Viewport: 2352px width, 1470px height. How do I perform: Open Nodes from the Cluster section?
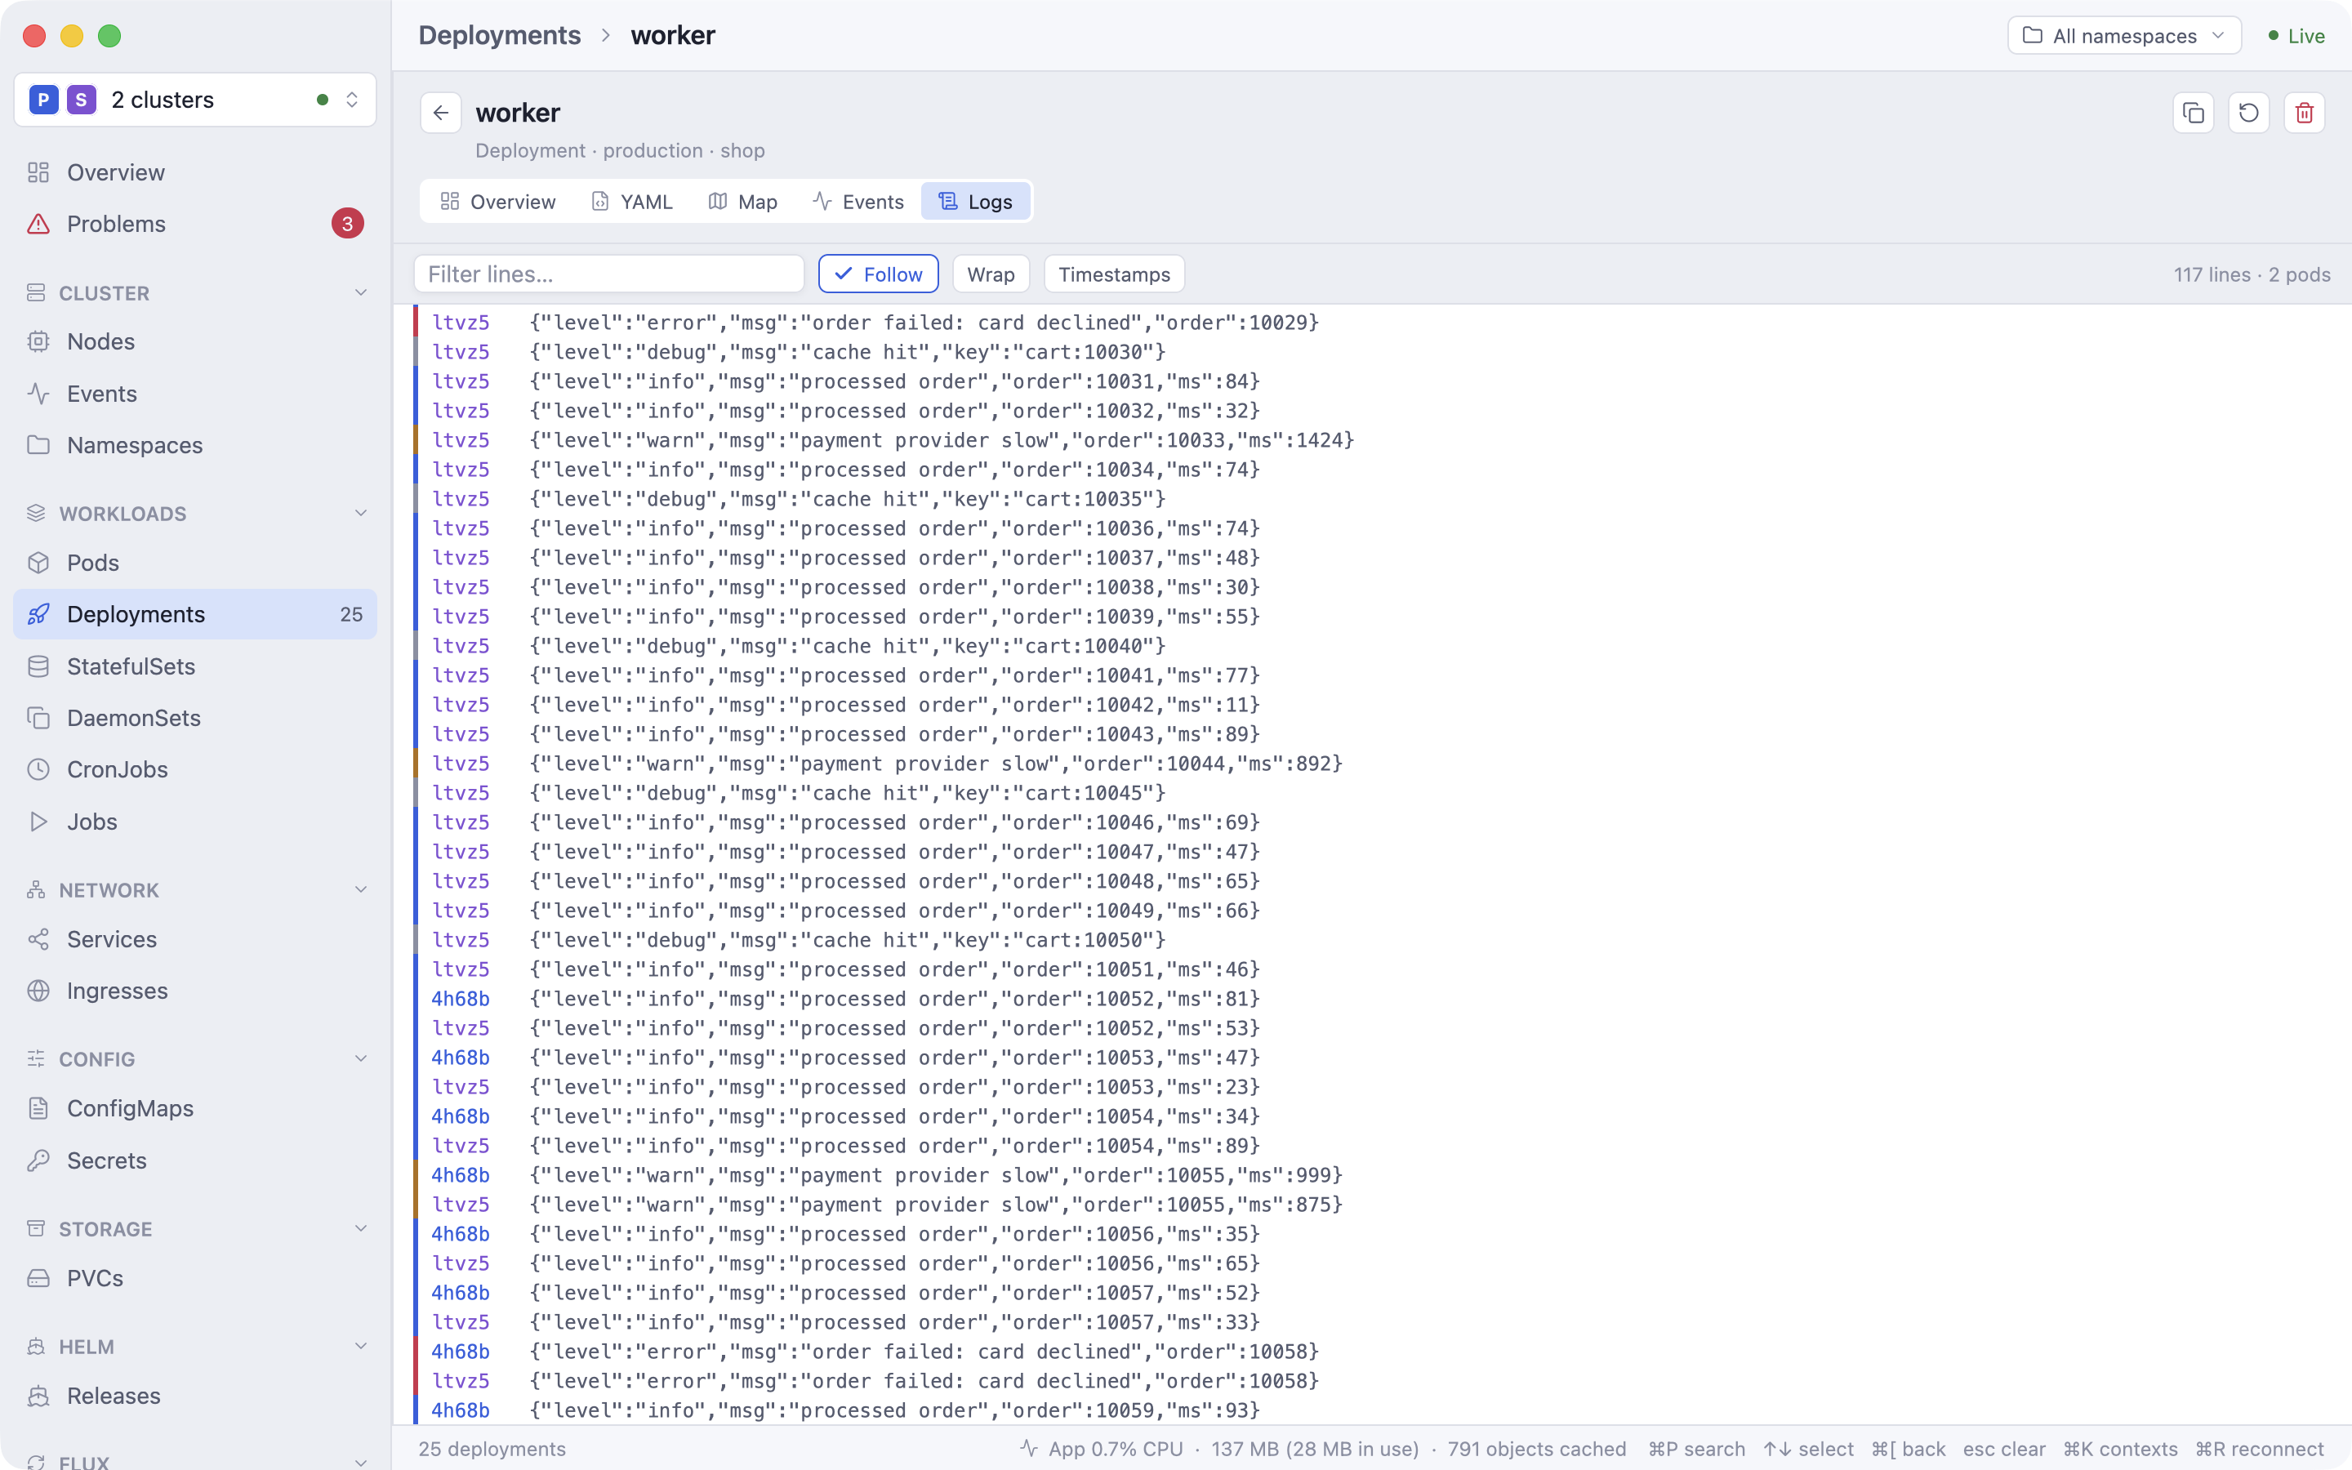(194, 341)
